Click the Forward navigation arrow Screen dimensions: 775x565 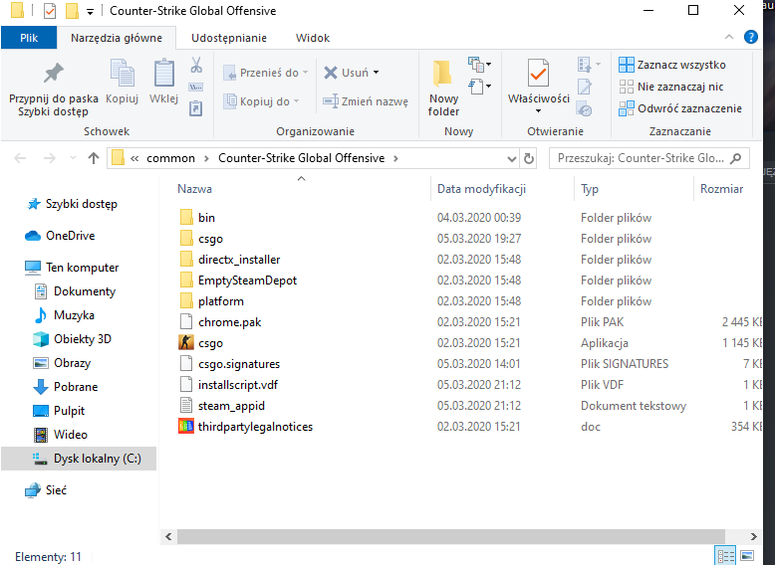coord(50,158)
